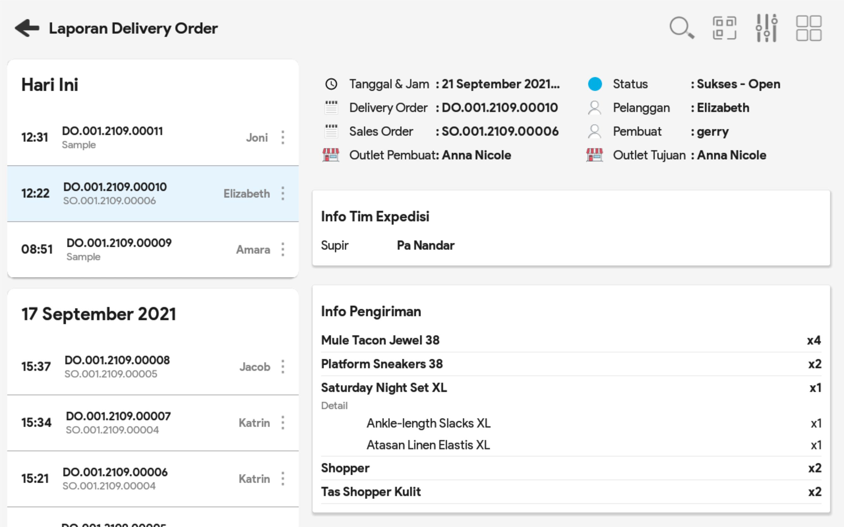Click the back arrow icon
The width and height of the screenshot is (844, 527).
point(27,28)
